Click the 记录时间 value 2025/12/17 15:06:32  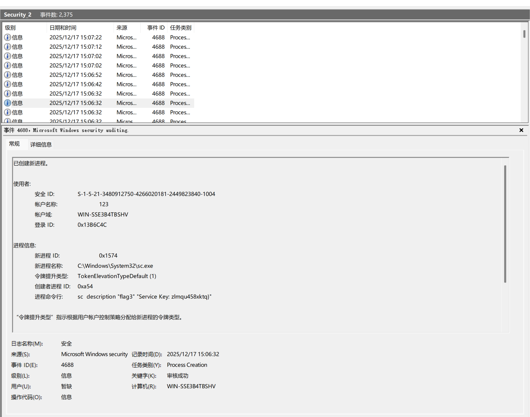(x=193, y=354)
